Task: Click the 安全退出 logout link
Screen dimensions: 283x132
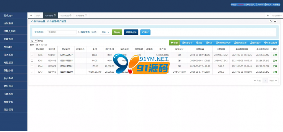Action: (276, 5)
